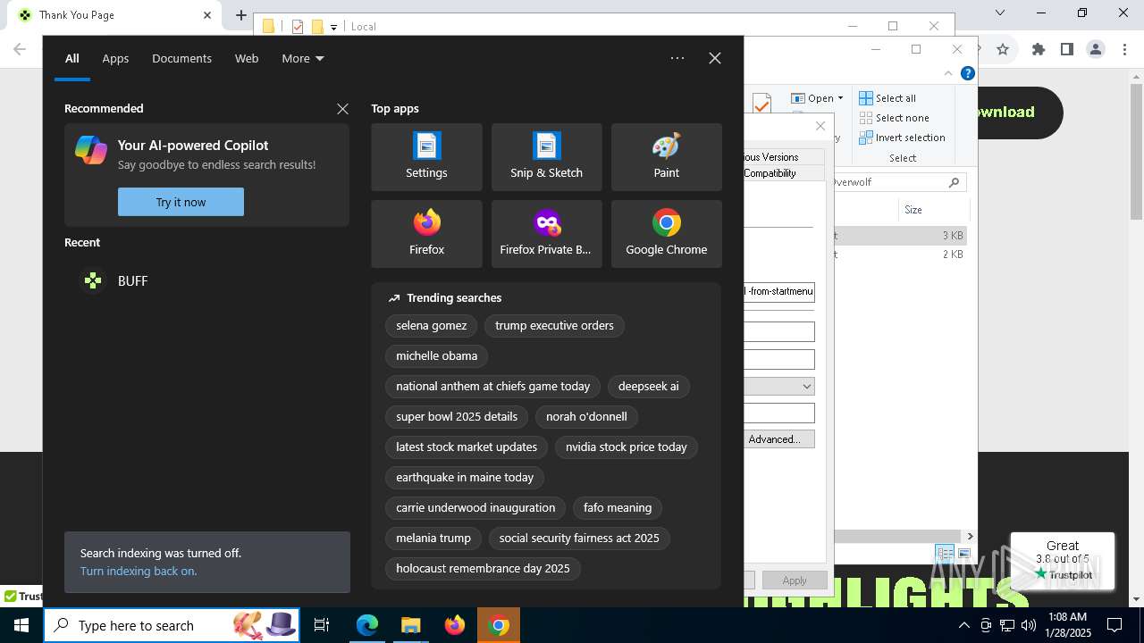Open Firefox Private Browsing tile
The image size is (1144, 643).
click(x=546, y=234)
